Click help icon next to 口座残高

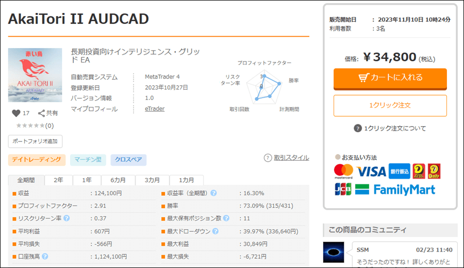tap(45, 256)
